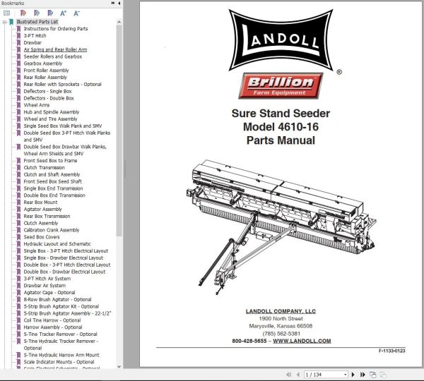Open Instructions for Ordering Parts bookmark
424x381 pixels.
click(x=56, y=29)
